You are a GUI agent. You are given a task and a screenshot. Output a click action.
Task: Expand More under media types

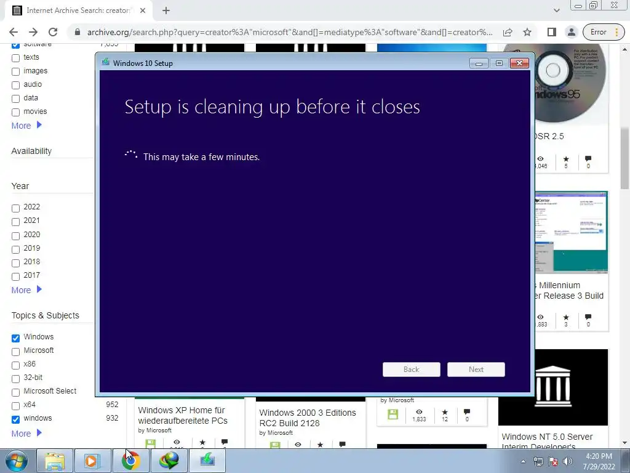[26, 126]
